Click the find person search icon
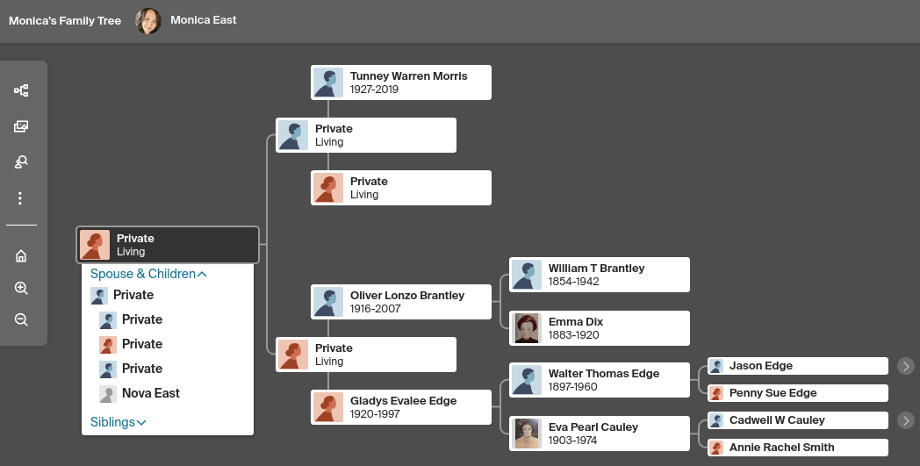The image size is (920, 466). coord(21,162)
